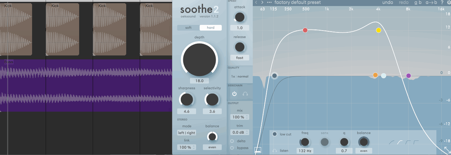
Task: Click the attack value field 1.0
Action: 240,28
